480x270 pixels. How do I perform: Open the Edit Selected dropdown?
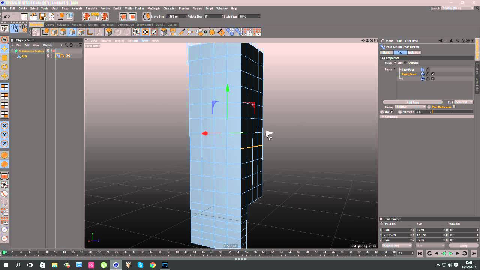coord(463,102)
